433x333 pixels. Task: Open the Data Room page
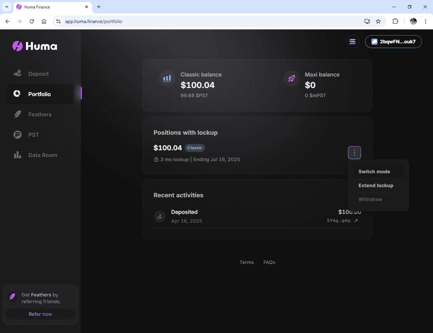pos(40,155)
